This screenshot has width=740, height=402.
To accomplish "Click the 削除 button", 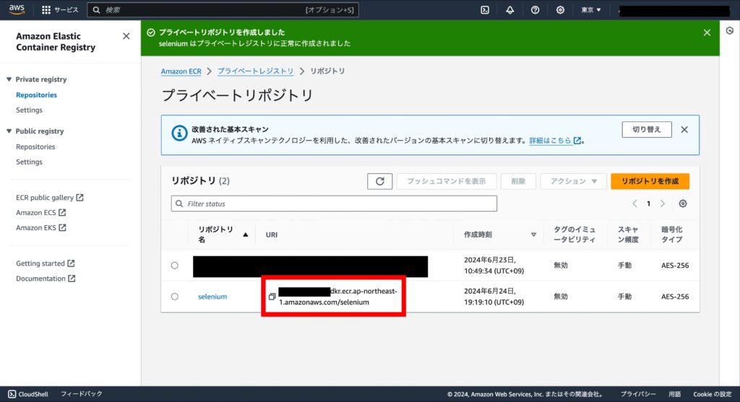I will coord(518,181).
